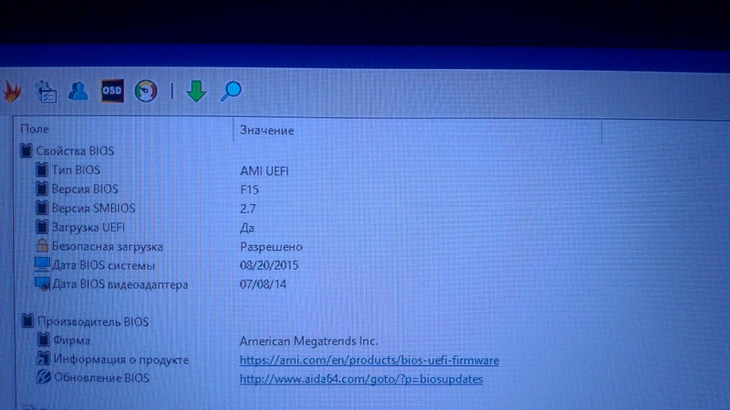This screenshot has width=730, height=410.
Task: Click the padlock icon beside Безопасная загрузка
Action: [x=41, y=246]
